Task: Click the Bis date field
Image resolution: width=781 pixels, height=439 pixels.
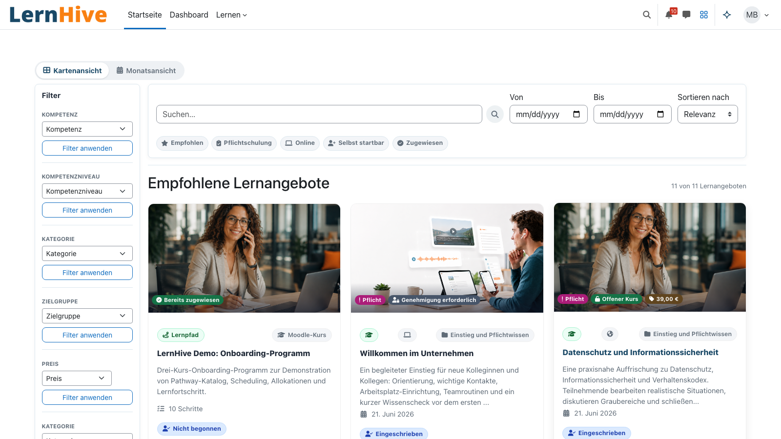Action: click(x=633, y=114)
